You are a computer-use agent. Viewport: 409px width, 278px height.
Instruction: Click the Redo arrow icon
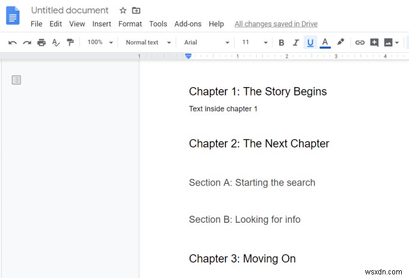27,43
